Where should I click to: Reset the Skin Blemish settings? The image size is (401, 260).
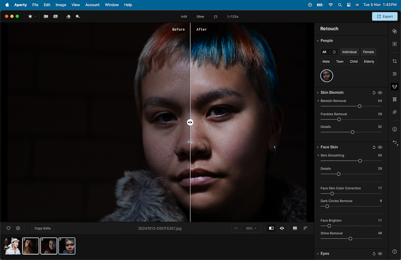[374, 93]
